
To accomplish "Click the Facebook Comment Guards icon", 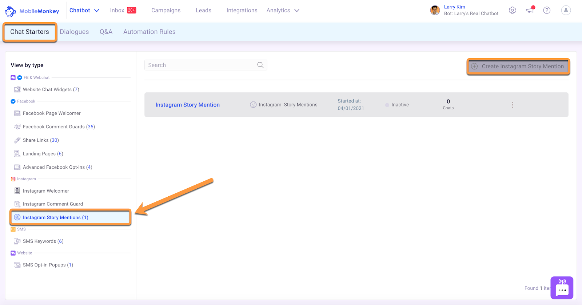I will [17, 127].
